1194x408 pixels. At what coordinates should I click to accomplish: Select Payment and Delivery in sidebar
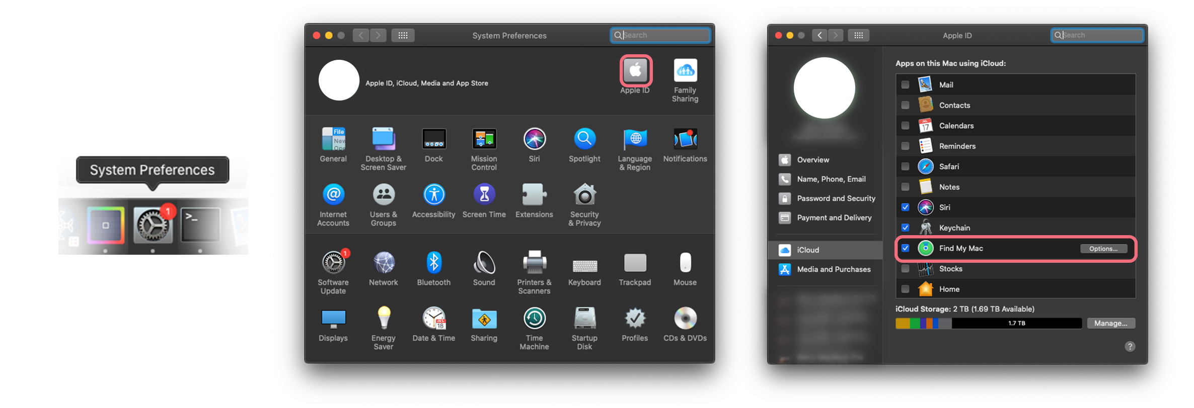coord(826,218)
